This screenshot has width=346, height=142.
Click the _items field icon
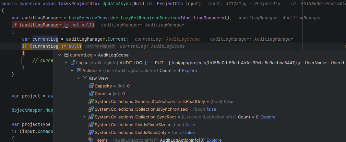(91, 140)
